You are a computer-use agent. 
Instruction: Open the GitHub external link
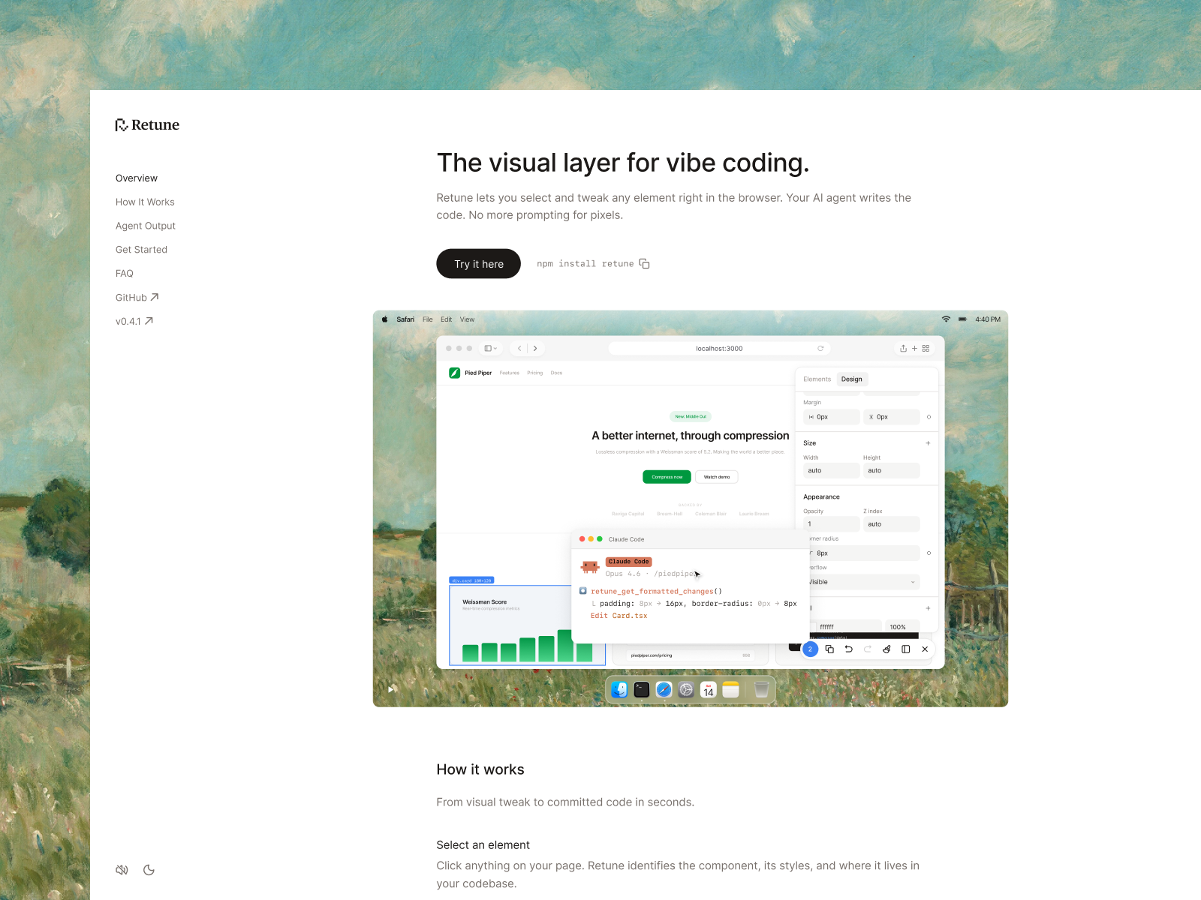(137, 298)
